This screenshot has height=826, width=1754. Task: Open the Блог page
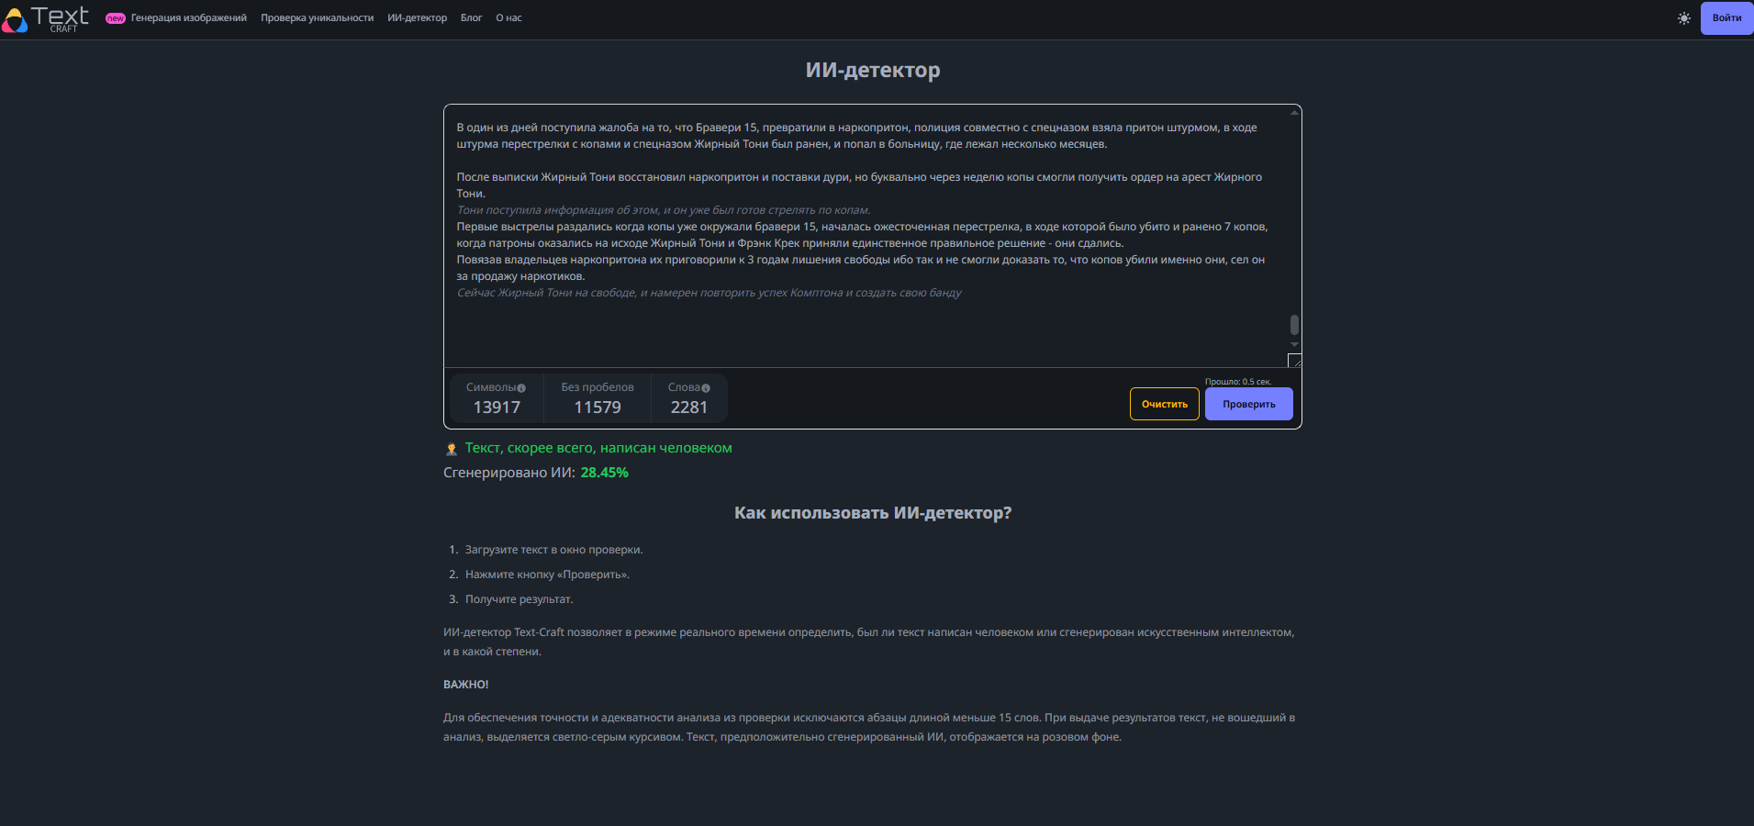[x=471, y=18]
